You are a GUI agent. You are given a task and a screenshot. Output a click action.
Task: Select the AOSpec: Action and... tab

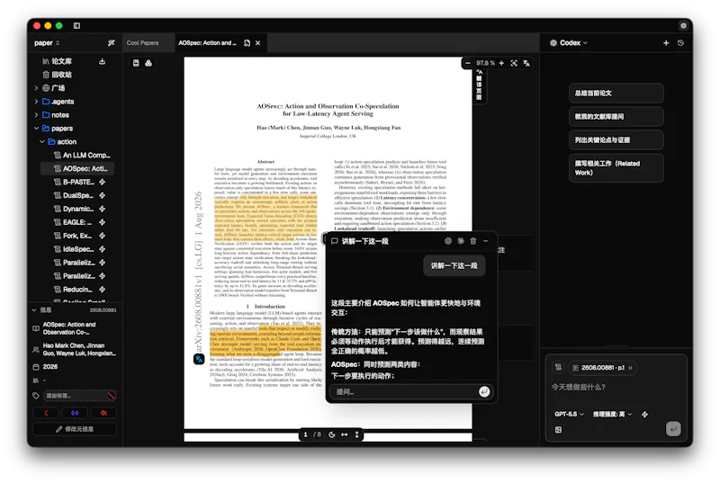point(207,43)
